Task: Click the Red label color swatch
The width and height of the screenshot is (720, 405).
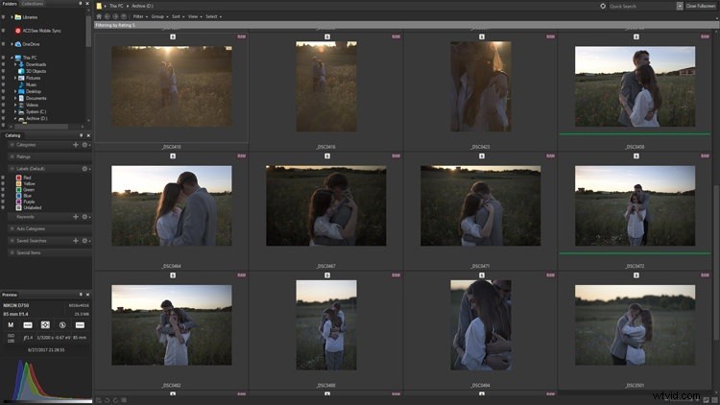Action: coord(19,178)
